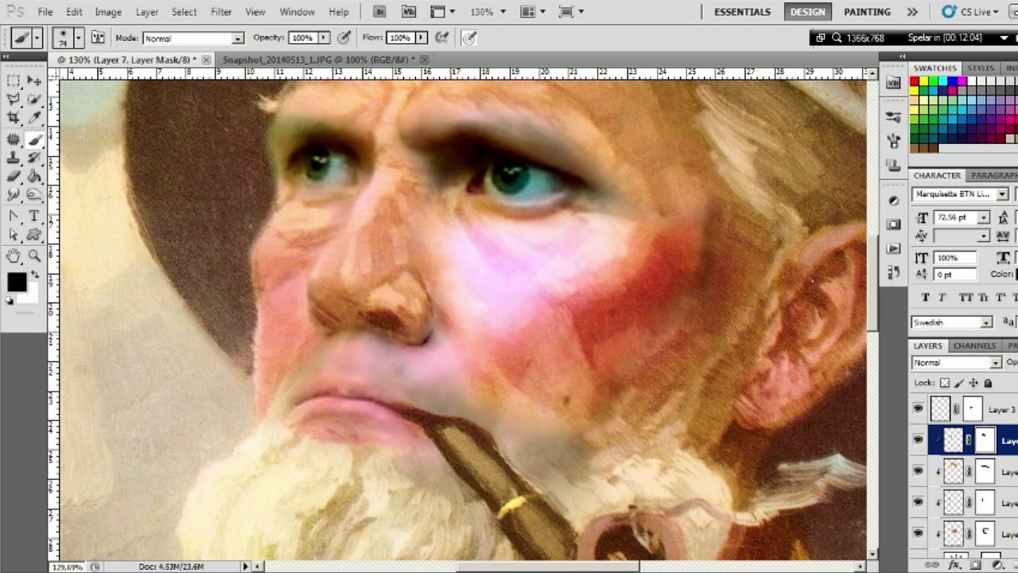The image size is (1018, 573).
Task: Toggle lock image pixels brush icon
Action: click(x=959, y=383)
